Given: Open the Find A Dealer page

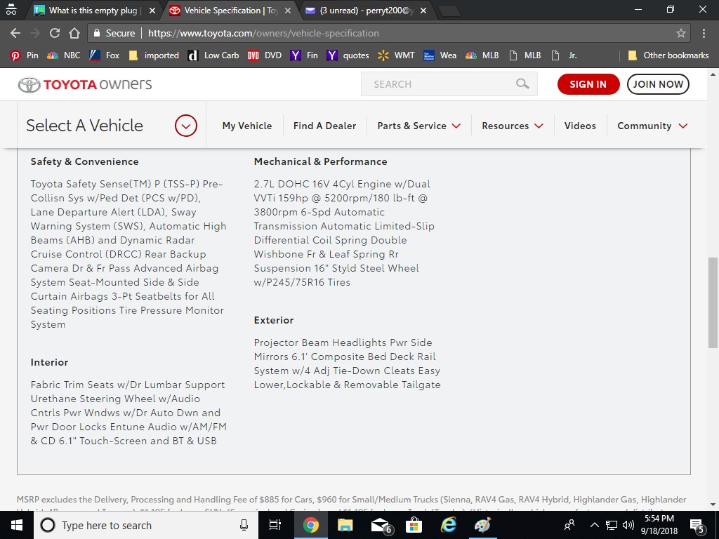Looking at the screenshot, I should [324, 126].
